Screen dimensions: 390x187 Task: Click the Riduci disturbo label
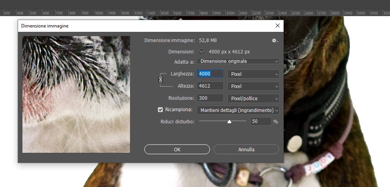(x=178, y=122)
